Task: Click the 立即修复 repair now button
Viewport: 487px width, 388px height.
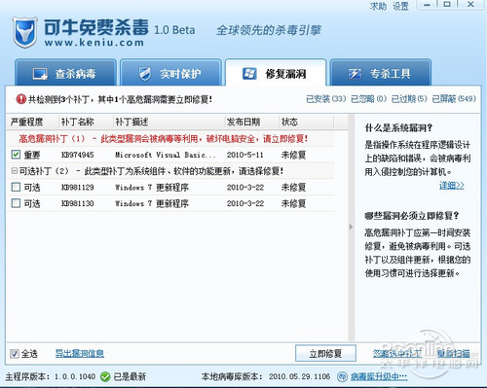Action: pos(325,353)
